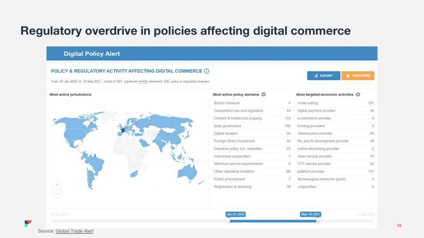Select ML and AI development provider row

click(x=335, y=141)
